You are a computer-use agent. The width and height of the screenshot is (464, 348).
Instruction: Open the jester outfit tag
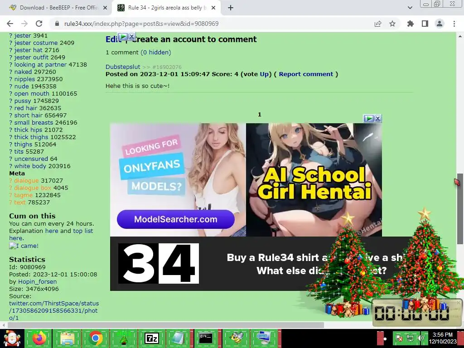point(31,58)
